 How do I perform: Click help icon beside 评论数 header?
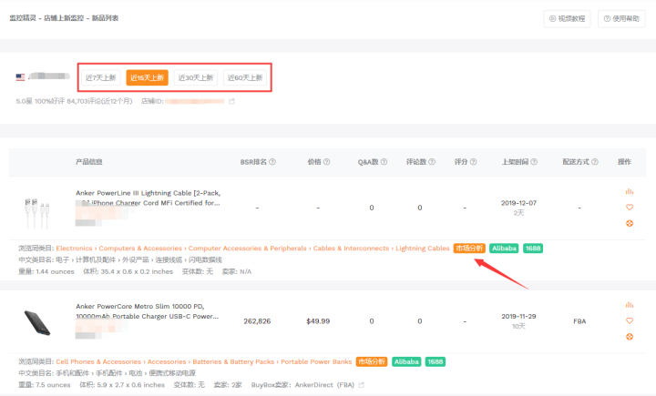(432, 162)
